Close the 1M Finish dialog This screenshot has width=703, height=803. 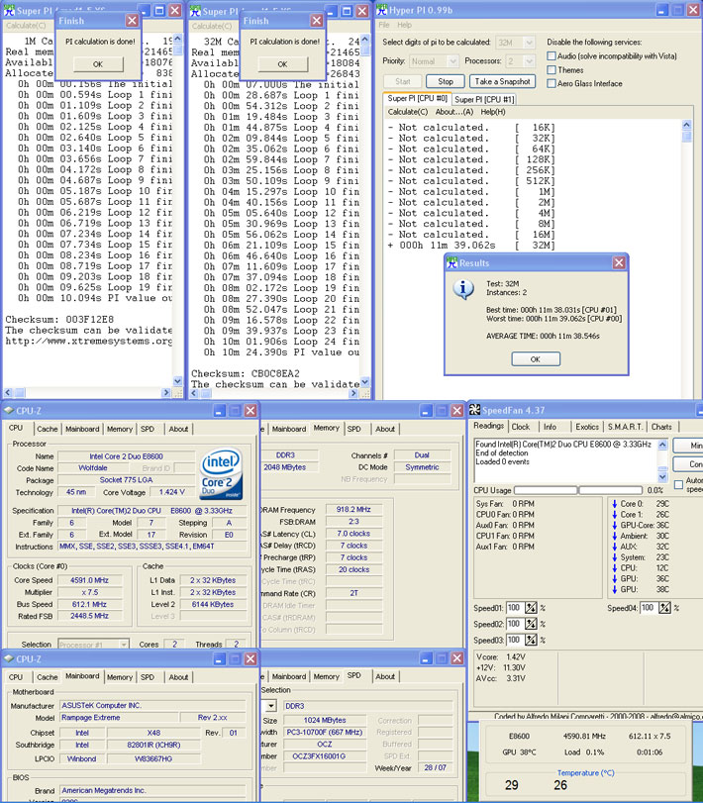point(132,21)
